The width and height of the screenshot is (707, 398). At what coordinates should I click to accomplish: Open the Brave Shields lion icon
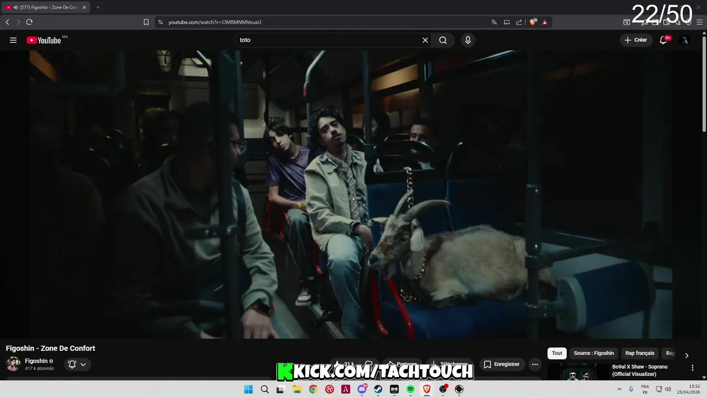532,22
